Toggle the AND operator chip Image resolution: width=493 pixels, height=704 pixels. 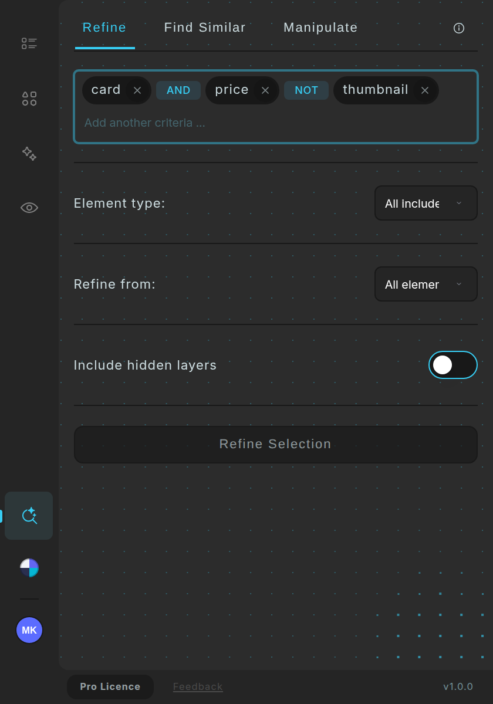pos(178,90)
